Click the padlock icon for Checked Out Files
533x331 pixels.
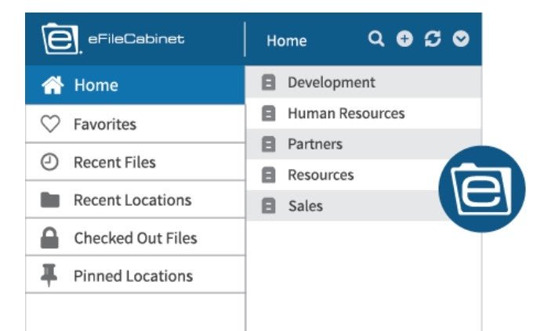(x=49, y=238)
